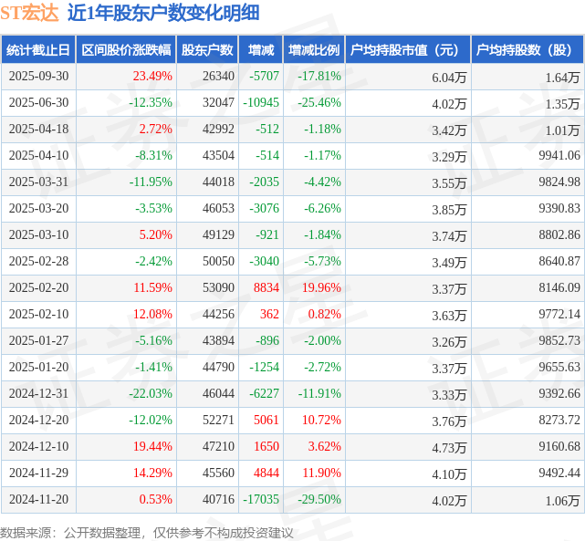Click date cell 2025-04-18
The height and width of the screenshot is (541, 585).
pyautogui.click(x=39, y=129)
